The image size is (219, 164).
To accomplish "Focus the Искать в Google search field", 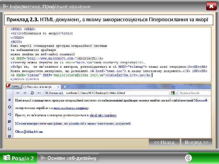I will pos(194,93).
